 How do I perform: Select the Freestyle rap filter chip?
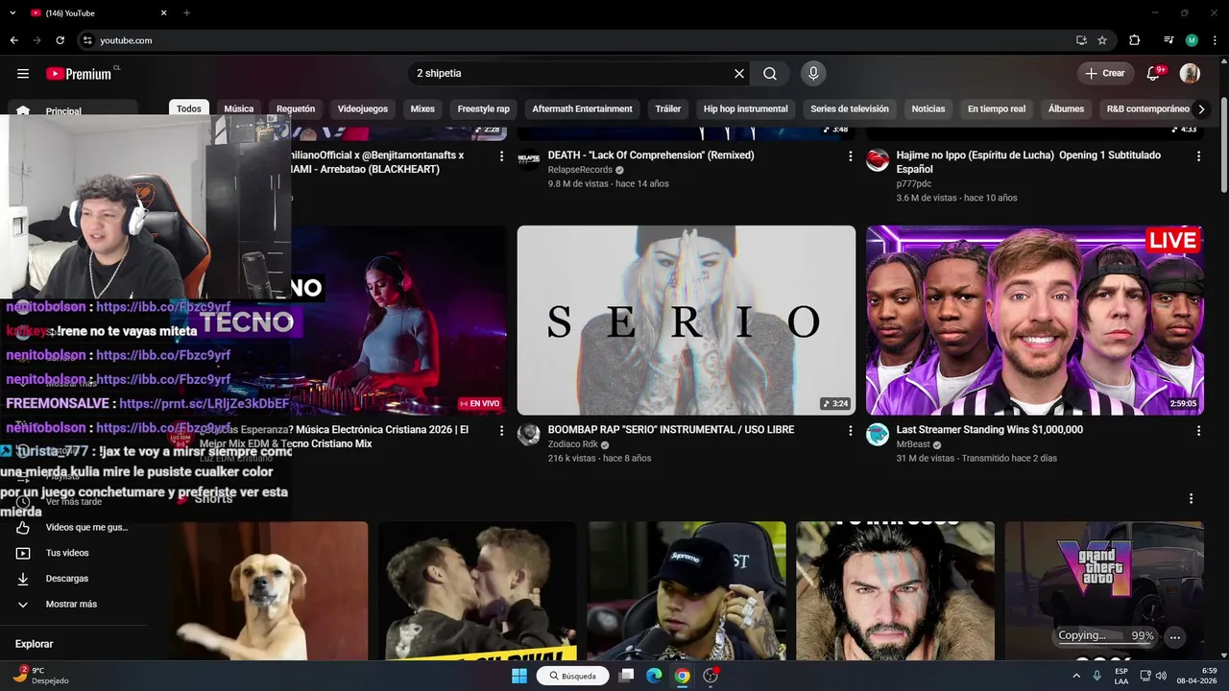483,108
